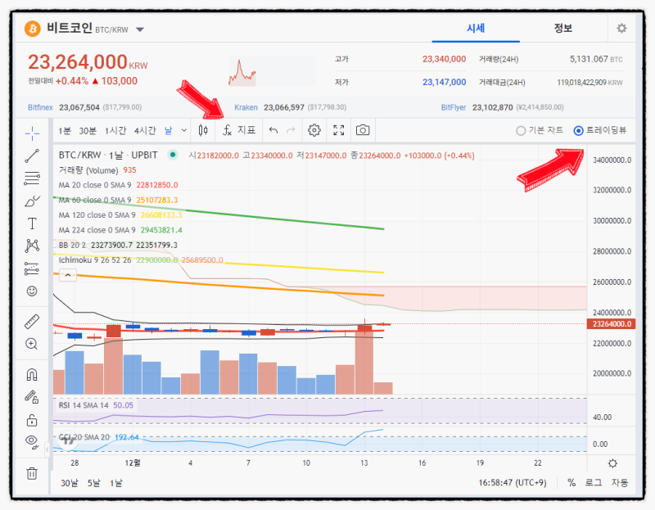Click the RSI 14 SMA 14 legend
This screenshot has width=655, height=510.
click(96, 405)
